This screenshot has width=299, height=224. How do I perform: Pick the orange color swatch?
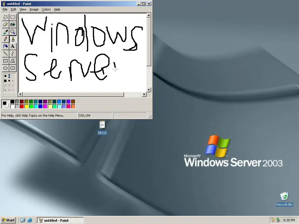(73, 106)
